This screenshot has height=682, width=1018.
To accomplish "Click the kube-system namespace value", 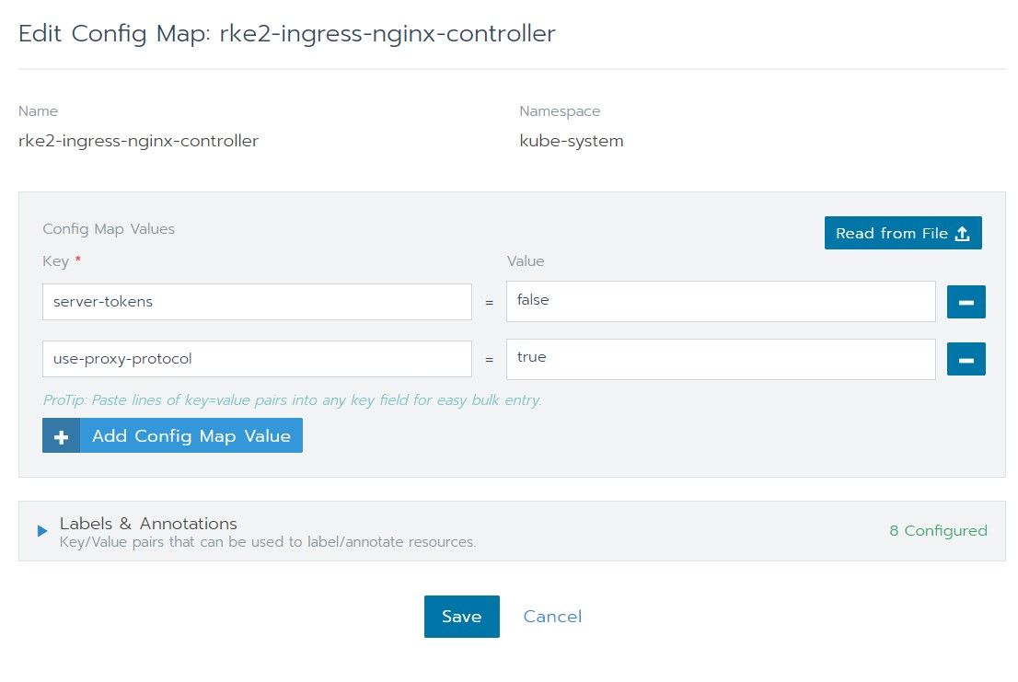I will 572,141.
